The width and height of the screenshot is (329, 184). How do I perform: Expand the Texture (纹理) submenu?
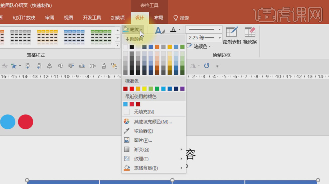point(154,159)
